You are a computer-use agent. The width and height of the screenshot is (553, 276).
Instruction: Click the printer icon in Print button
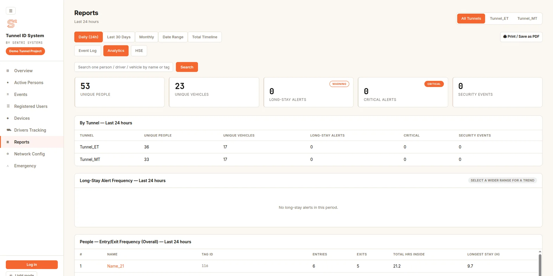(x=505, y=37)
